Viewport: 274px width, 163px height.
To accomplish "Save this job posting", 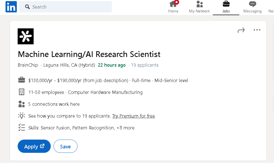I will coord(65,146).
